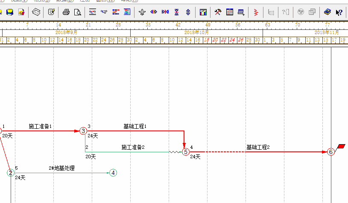Click the notepad edit icon
Screen dimensions: 348x203
51,12
